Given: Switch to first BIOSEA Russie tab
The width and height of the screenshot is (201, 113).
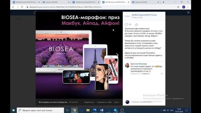Looking at the screenshot, I should [26, 2].
